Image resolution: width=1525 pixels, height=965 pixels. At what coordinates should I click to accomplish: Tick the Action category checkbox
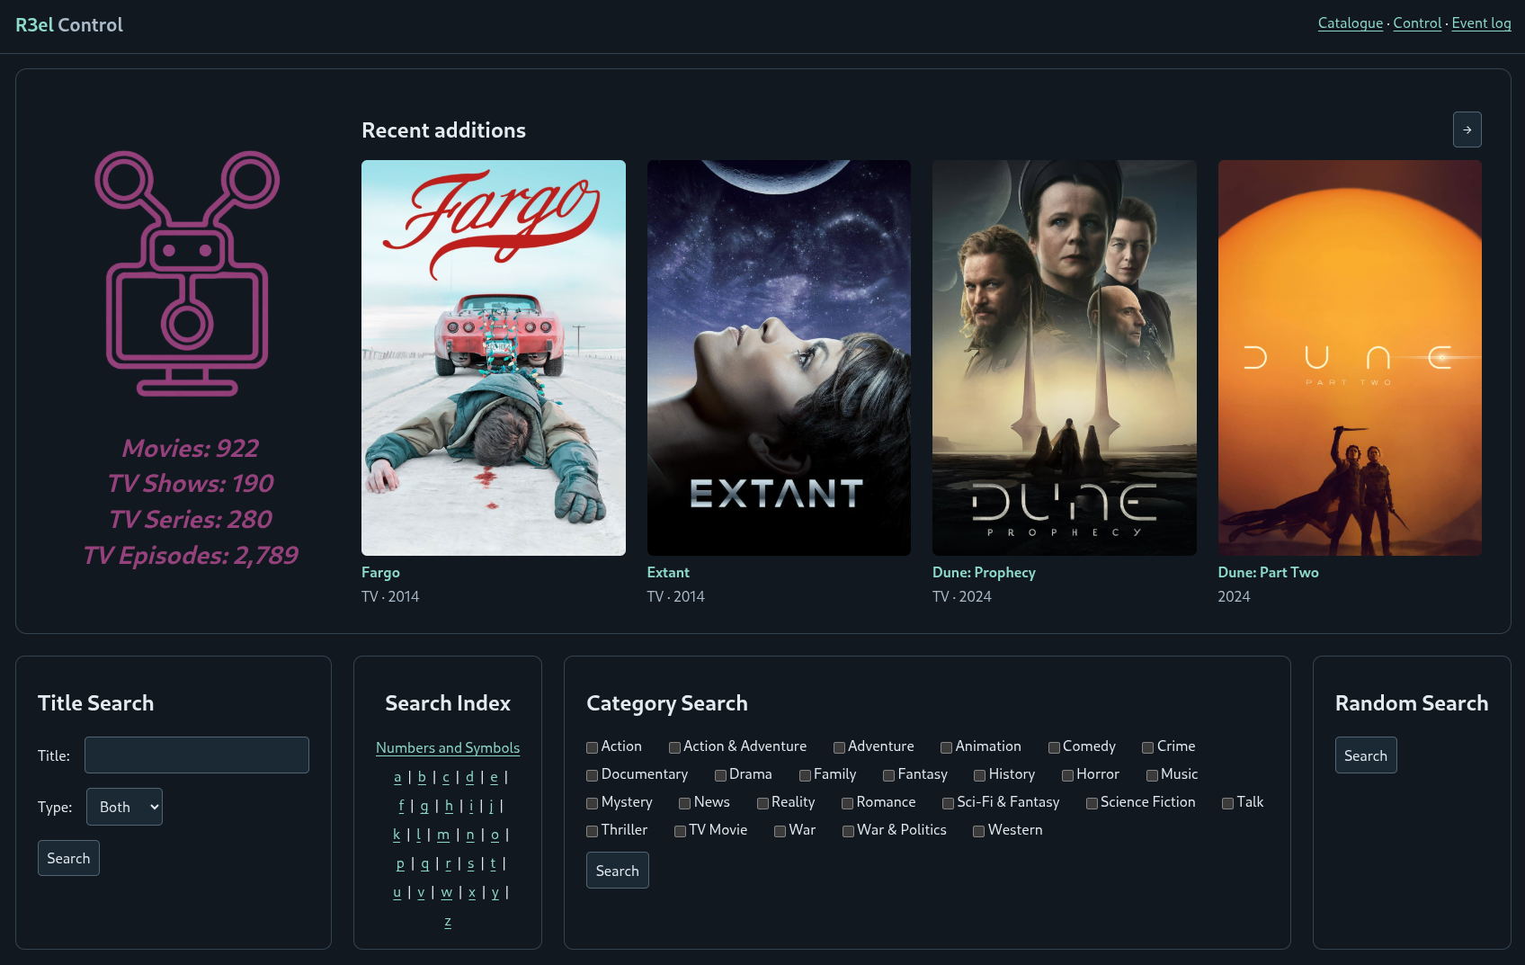tap(592, 747)
